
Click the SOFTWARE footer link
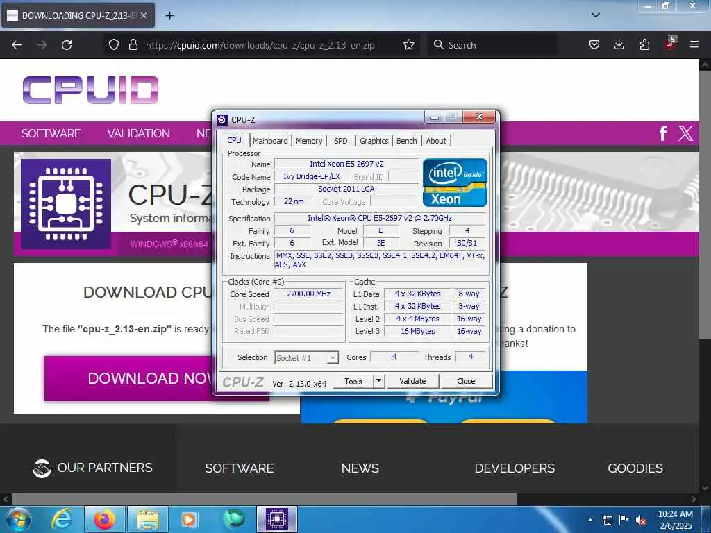tap(240, 468)
